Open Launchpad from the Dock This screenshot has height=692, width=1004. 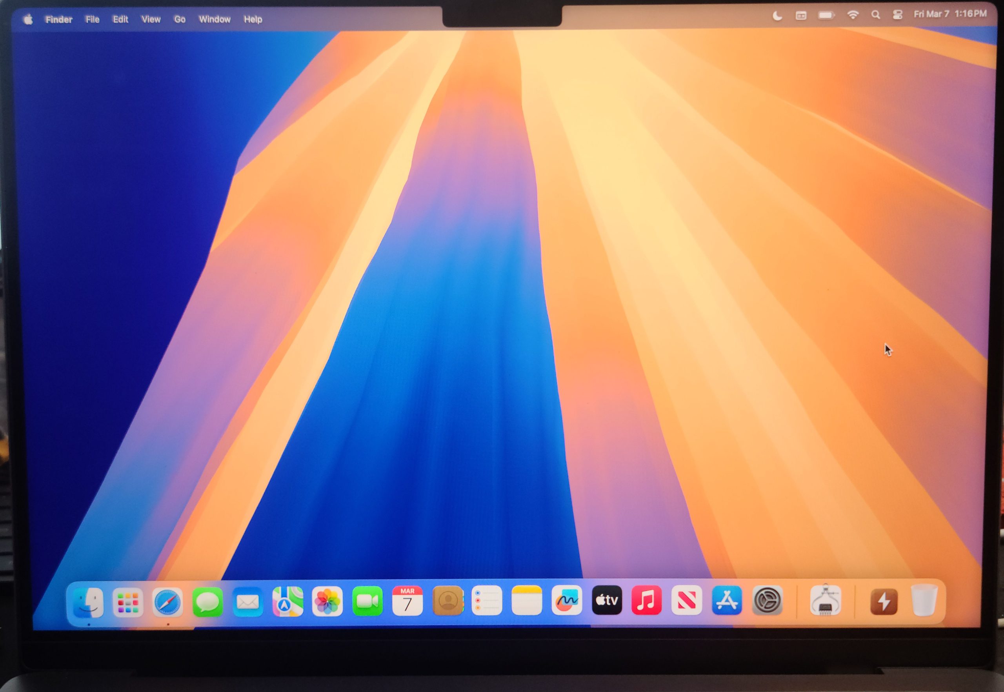coord(127,602)
